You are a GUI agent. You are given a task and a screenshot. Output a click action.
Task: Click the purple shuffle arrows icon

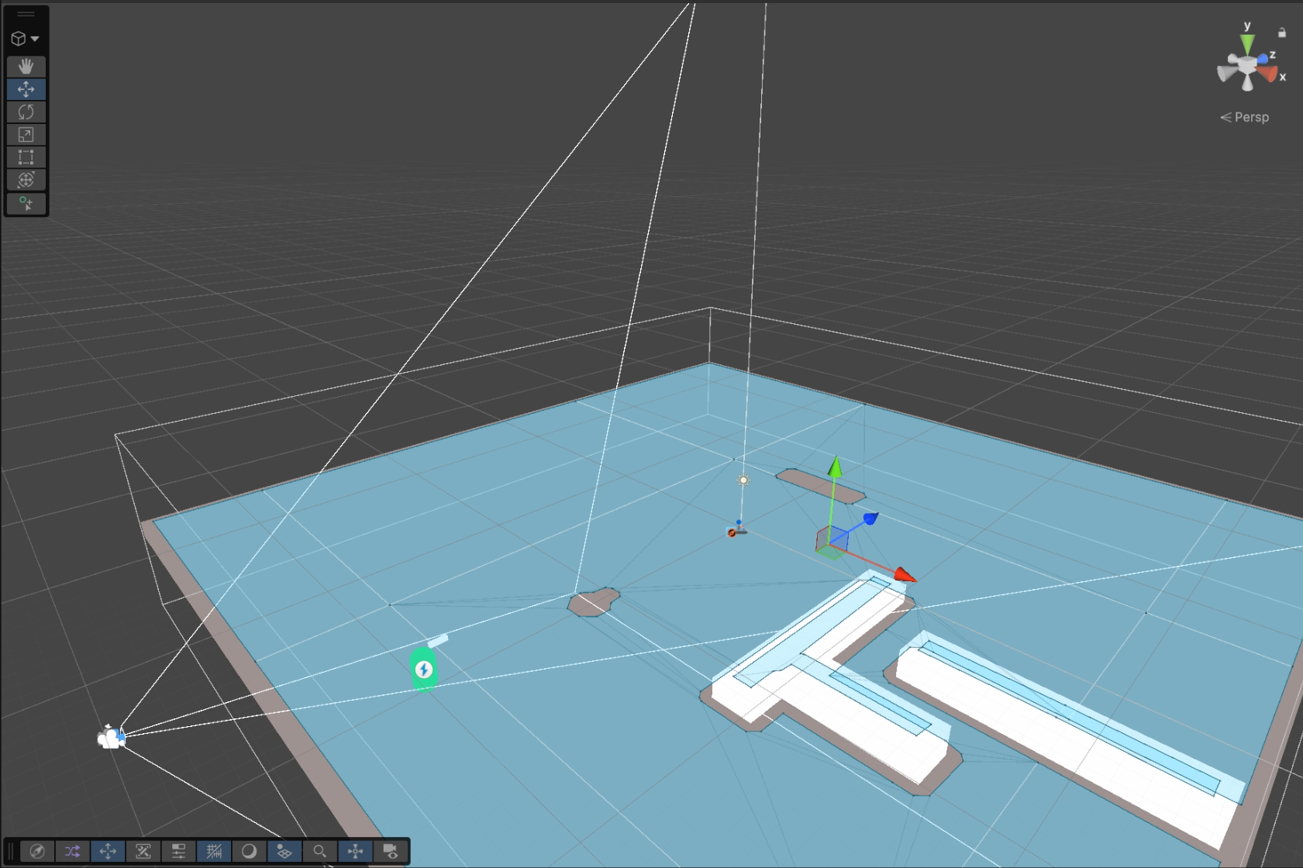click(72, 851)
